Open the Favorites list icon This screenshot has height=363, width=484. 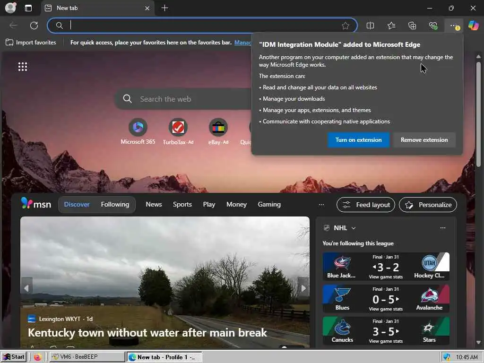(391, 26)
